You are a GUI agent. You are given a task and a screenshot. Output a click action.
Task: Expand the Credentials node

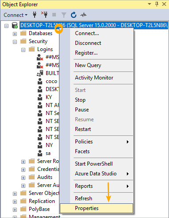point(23,170)
